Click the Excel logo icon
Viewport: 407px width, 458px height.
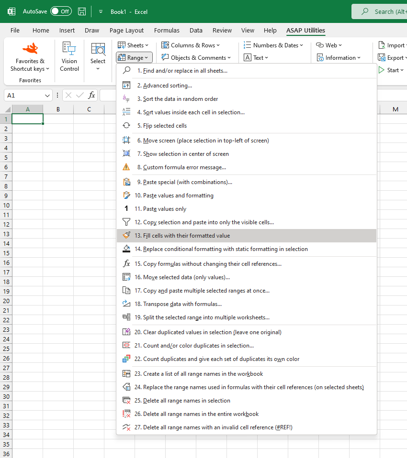[x=11, y=11]
